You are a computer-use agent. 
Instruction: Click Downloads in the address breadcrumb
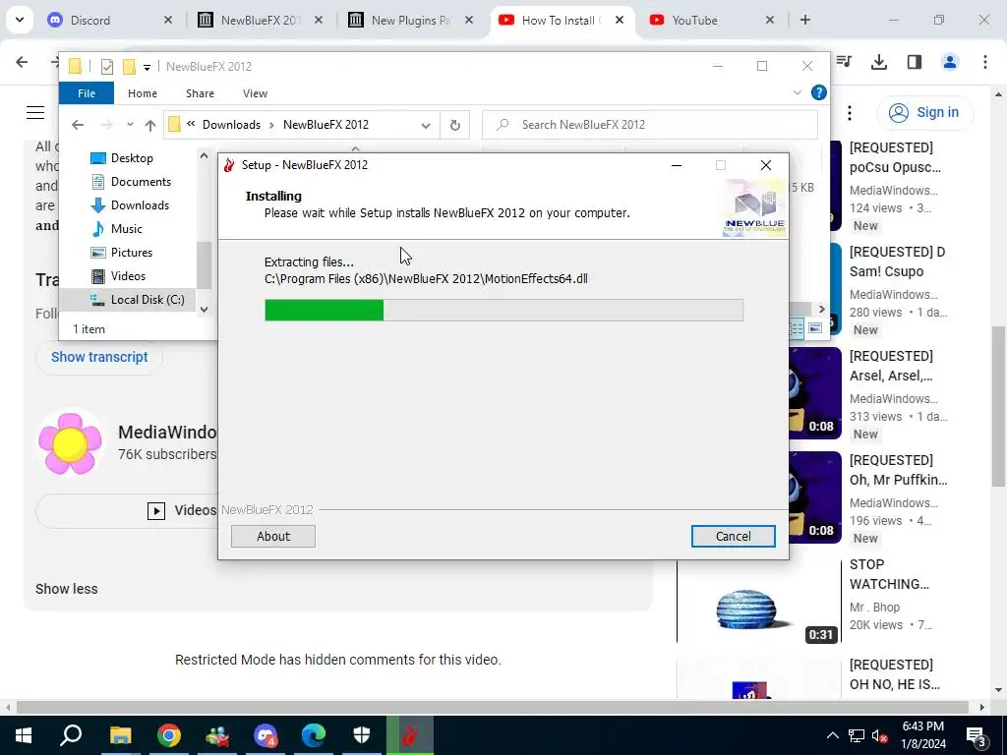click(x=231, y=125)
